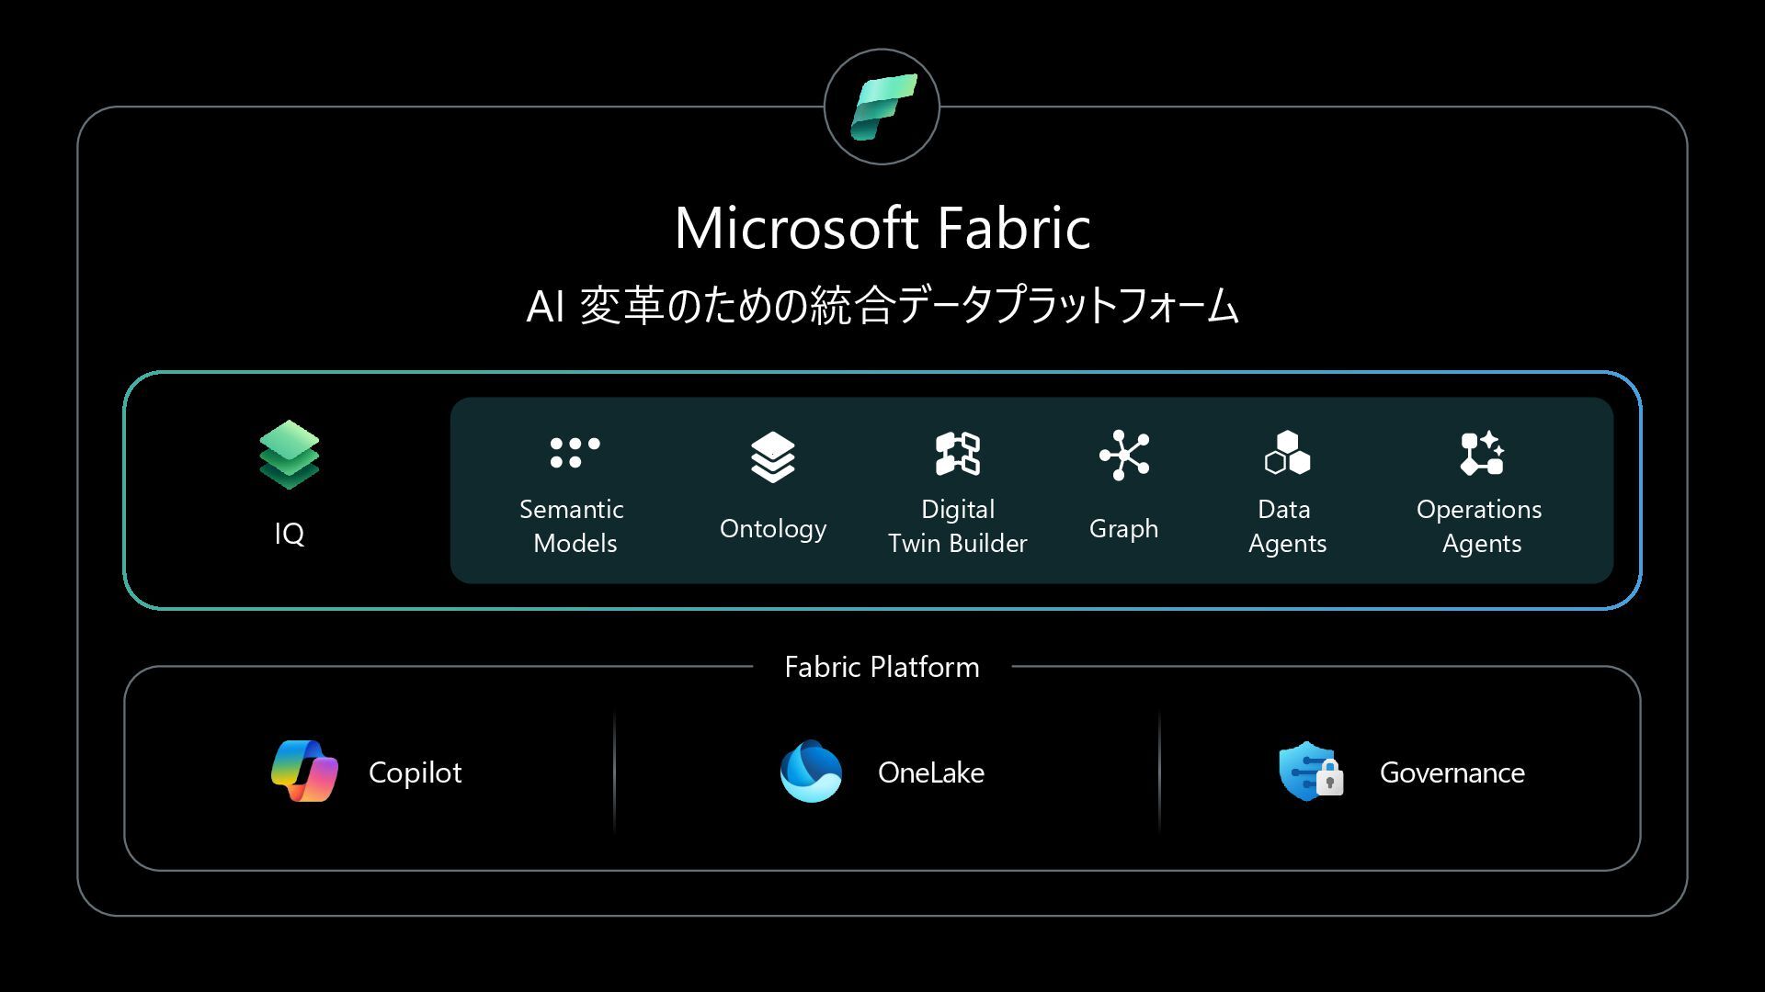Select the green IQ layers icon
This screenshot has height=992, width=1765.
[290, 456]
